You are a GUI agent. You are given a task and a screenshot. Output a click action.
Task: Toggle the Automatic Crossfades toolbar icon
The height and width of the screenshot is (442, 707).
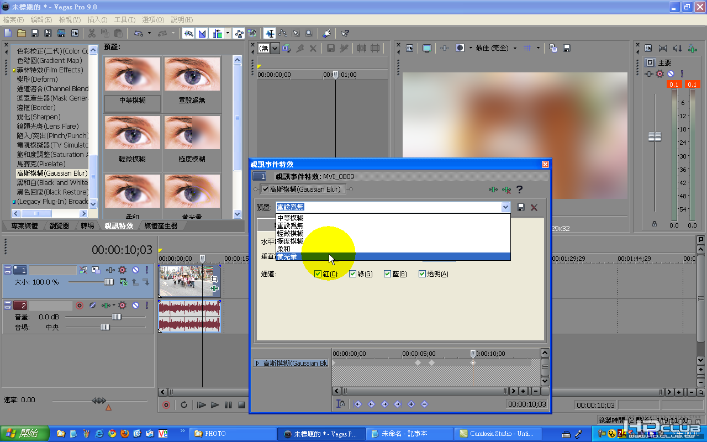click(x=202, y=34)
